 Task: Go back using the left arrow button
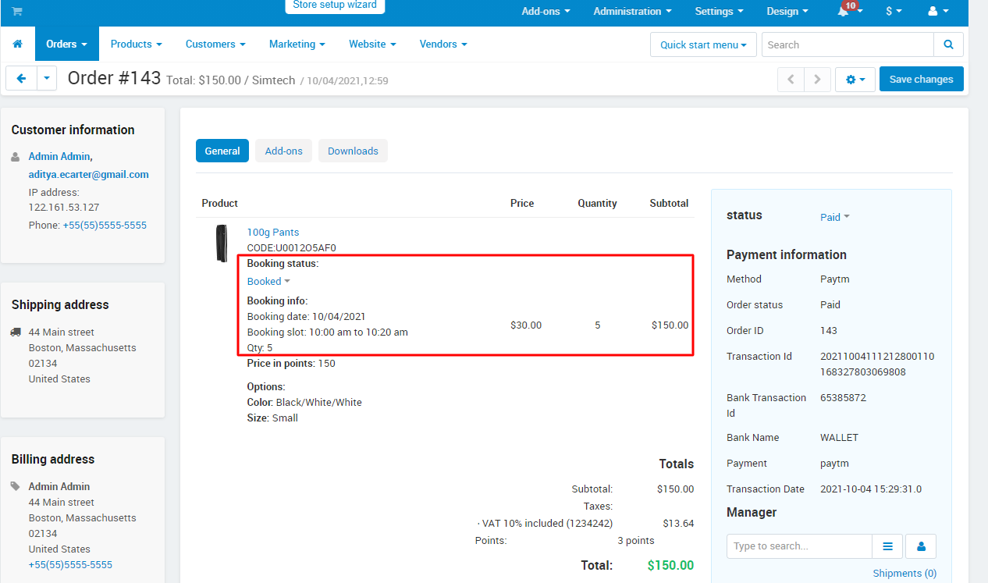tap(21, 79)
